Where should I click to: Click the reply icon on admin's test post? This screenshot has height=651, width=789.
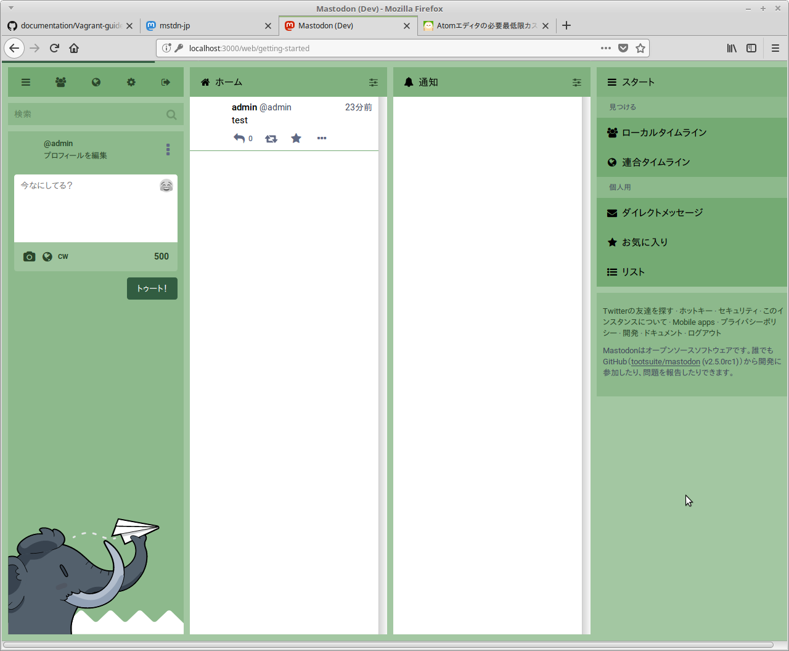coord(239,139)
